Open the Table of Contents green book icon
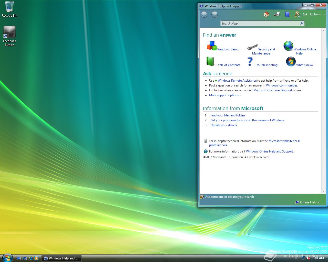The width and height of the screenshot is (328, 262). click(x=210, y=62)
